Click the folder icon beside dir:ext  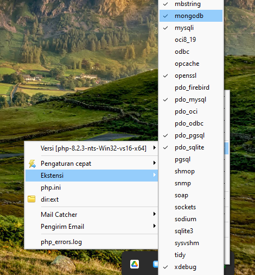tap(31, 199)
